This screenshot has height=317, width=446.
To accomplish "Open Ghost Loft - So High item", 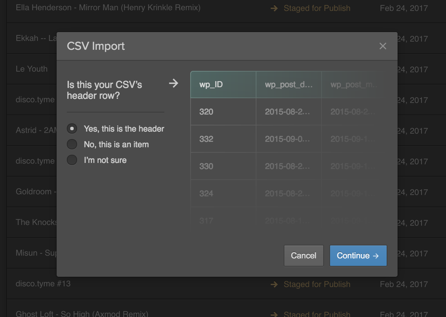I will [82, 313].
